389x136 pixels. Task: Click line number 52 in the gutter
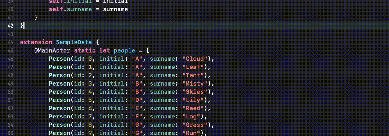(10, 109)
